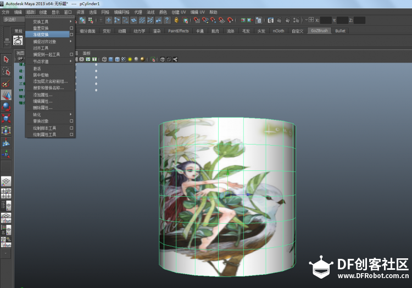Image resolution: width=412 pixels, height=288 pixels.
Task: Click the GoZ shelf button
Action: pos(18,40)
